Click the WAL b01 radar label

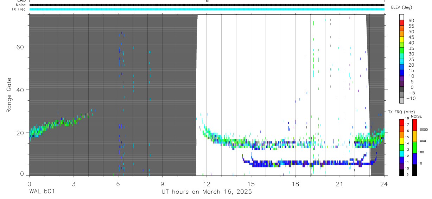coord(42,192)
